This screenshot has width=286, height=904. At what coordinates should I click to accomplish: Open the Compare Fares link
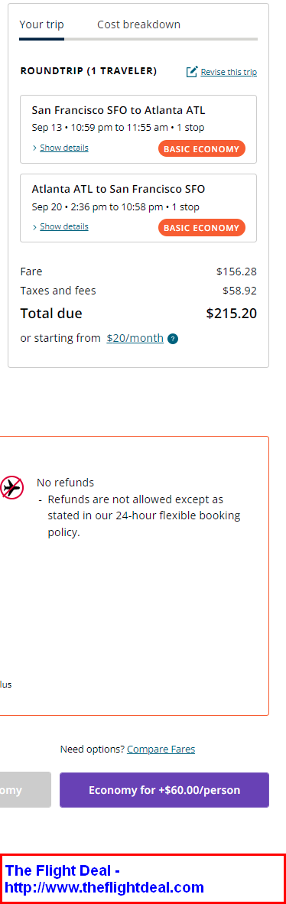161,750
